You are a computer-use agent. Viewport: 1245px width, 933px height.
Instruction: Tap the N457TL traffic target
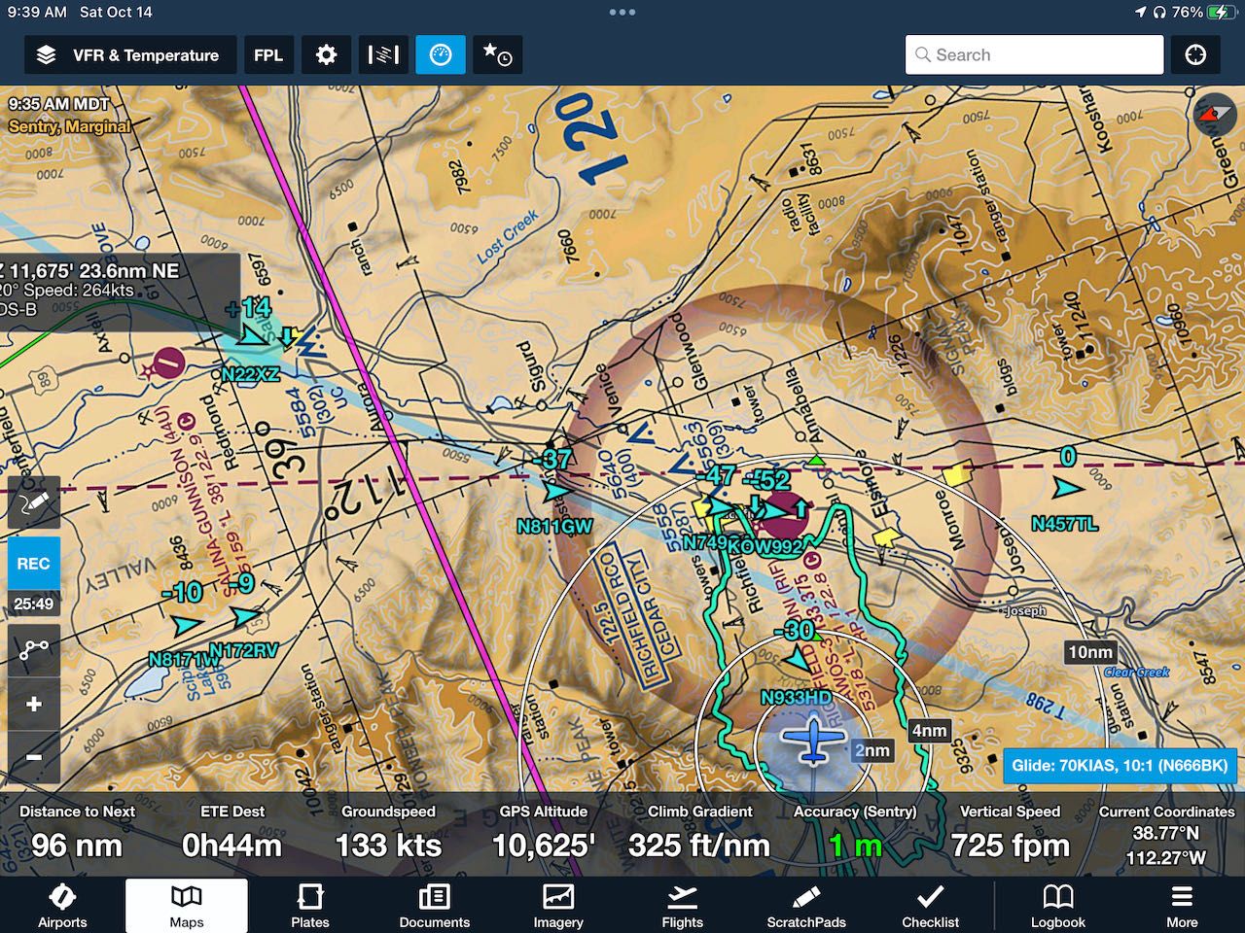(1066, 488)
